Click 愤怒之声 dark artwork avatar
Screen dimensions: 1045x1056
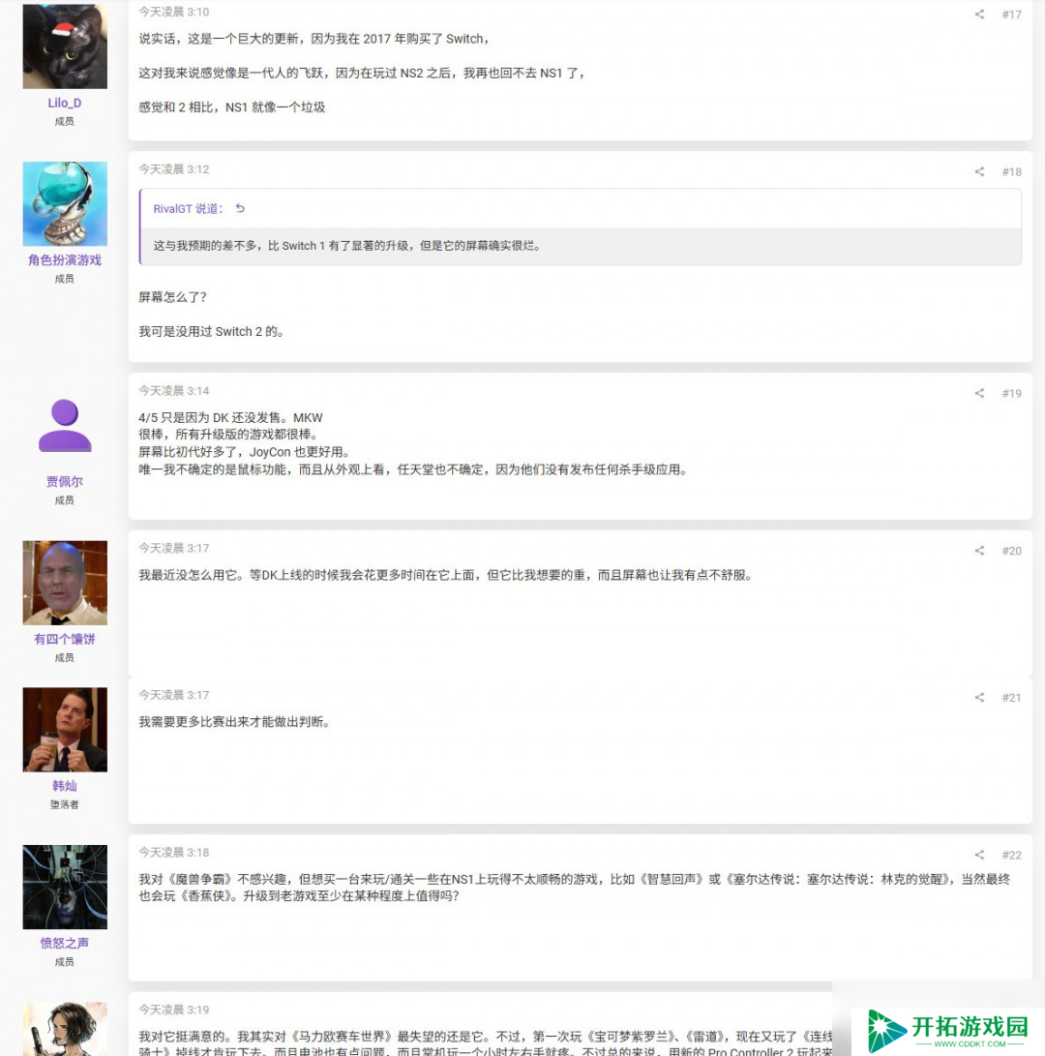(x=65, y=888)
